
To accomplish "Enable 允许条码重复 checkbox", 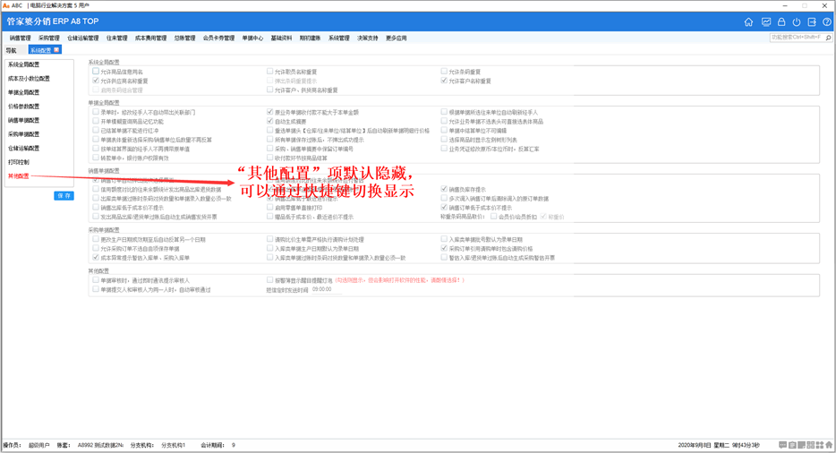I will pos(444,71).
